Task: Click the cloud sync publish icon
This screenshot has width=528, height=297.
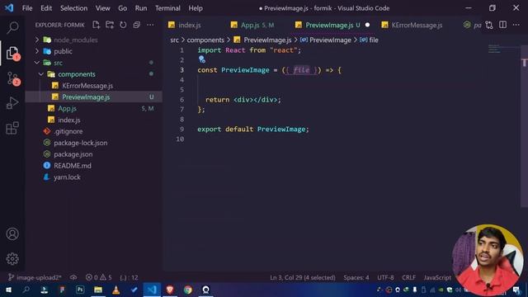Action: pos(73,277)
